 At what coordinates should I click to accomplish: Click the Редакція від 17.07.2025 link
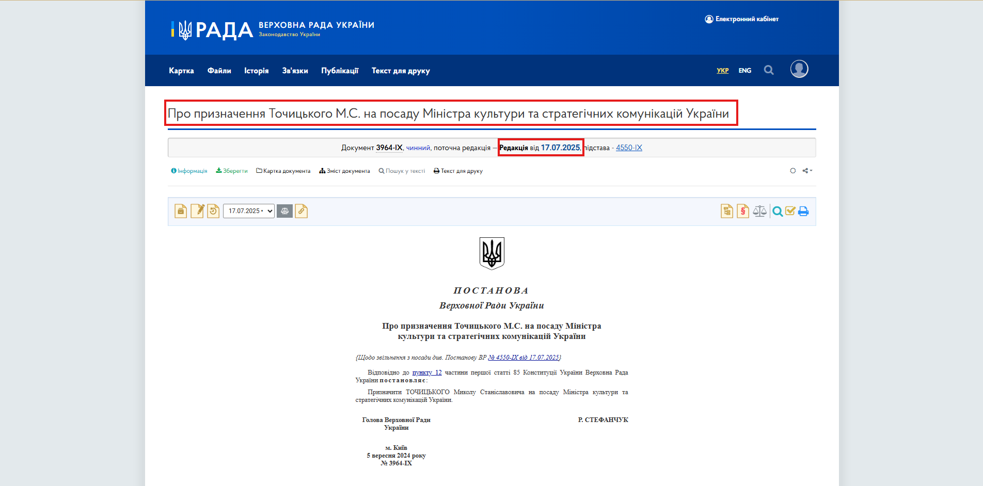click(540, 148)
